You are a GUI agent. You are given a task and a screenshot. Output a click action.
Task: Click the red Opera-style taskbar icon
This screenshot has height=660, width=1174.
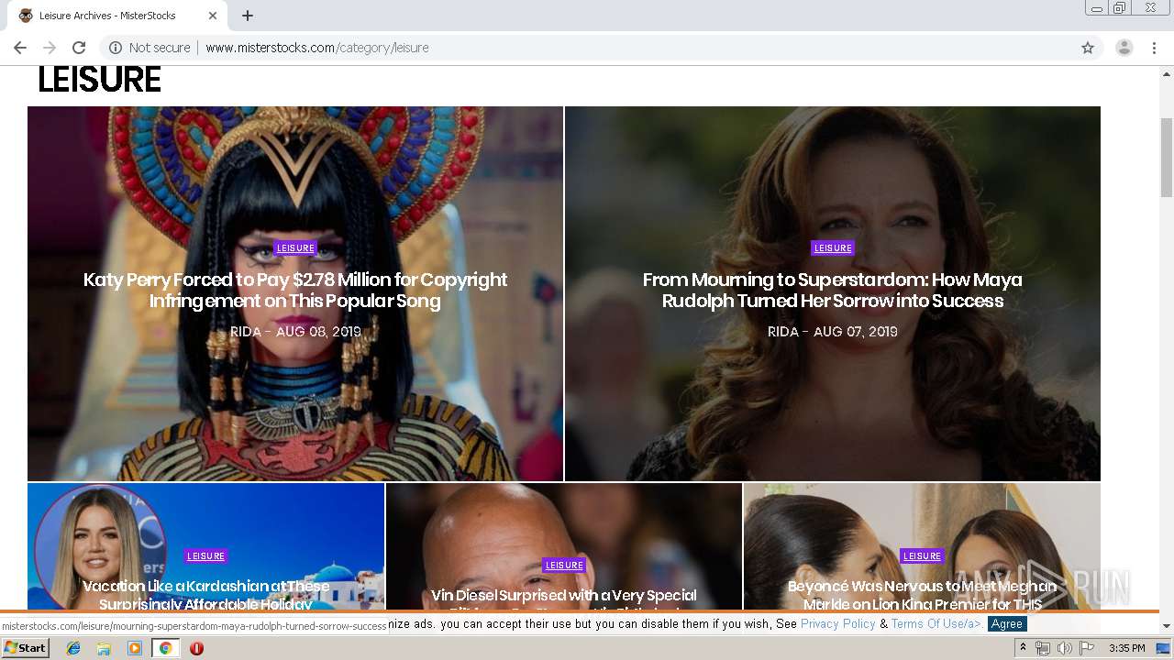tap(196, 648)
